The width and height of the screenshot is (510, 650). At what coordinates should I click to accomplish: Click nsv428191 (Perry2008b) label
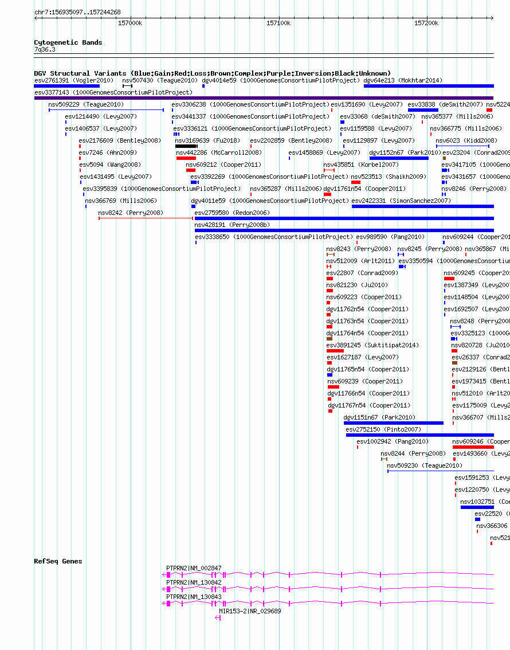(233, 225)
